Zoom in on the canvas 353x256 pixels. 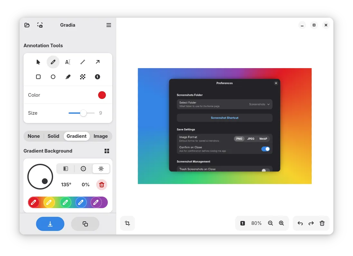point(282,223)
